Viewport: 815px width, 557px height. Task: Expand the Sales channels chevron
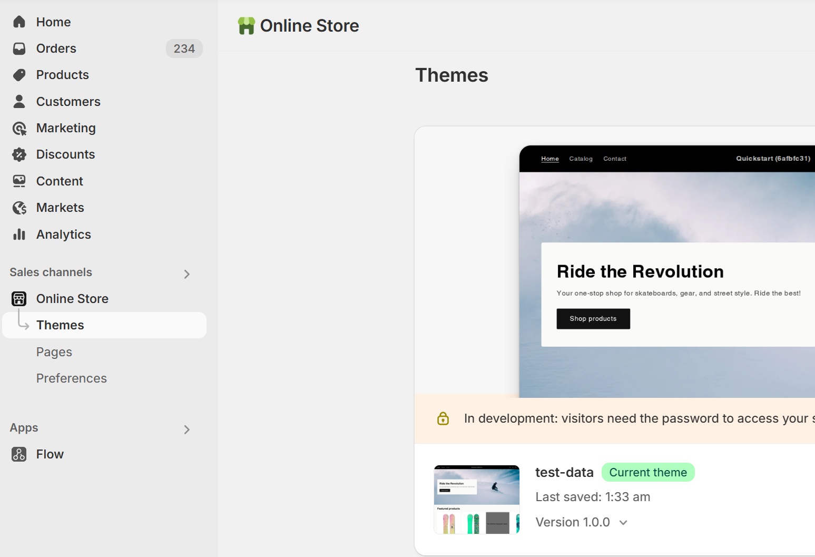click(186, 274)
